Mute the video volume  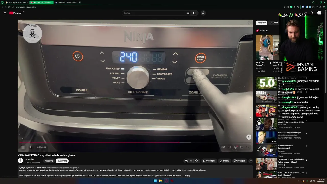[31, 147]
